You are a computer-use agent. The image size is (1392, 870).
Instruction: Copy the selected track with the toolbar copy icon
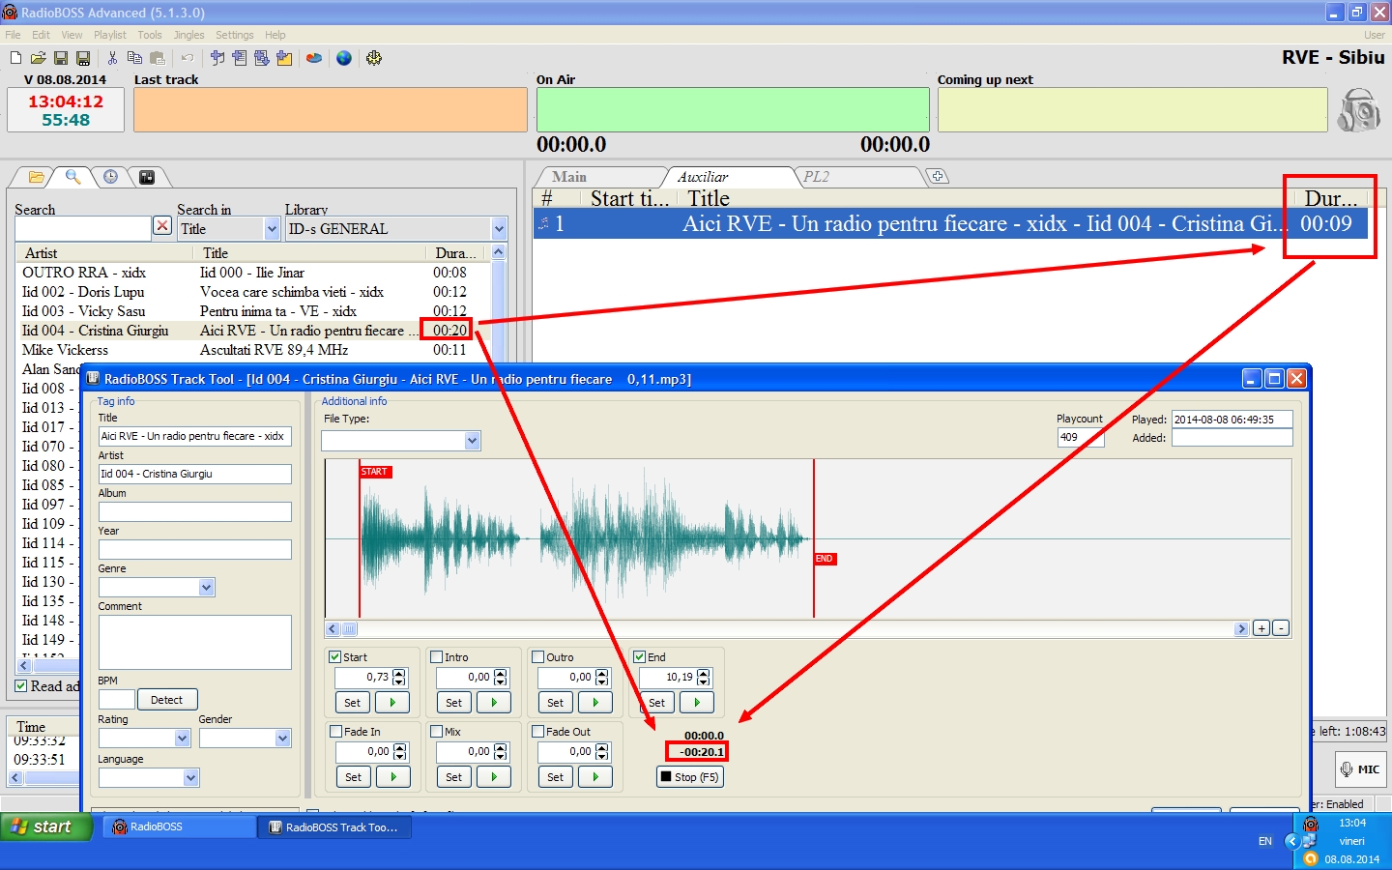coord(134,58)
